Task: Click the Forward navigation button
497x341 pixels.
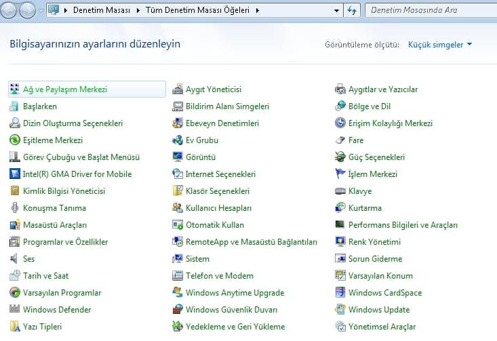Action: (27, 10)
